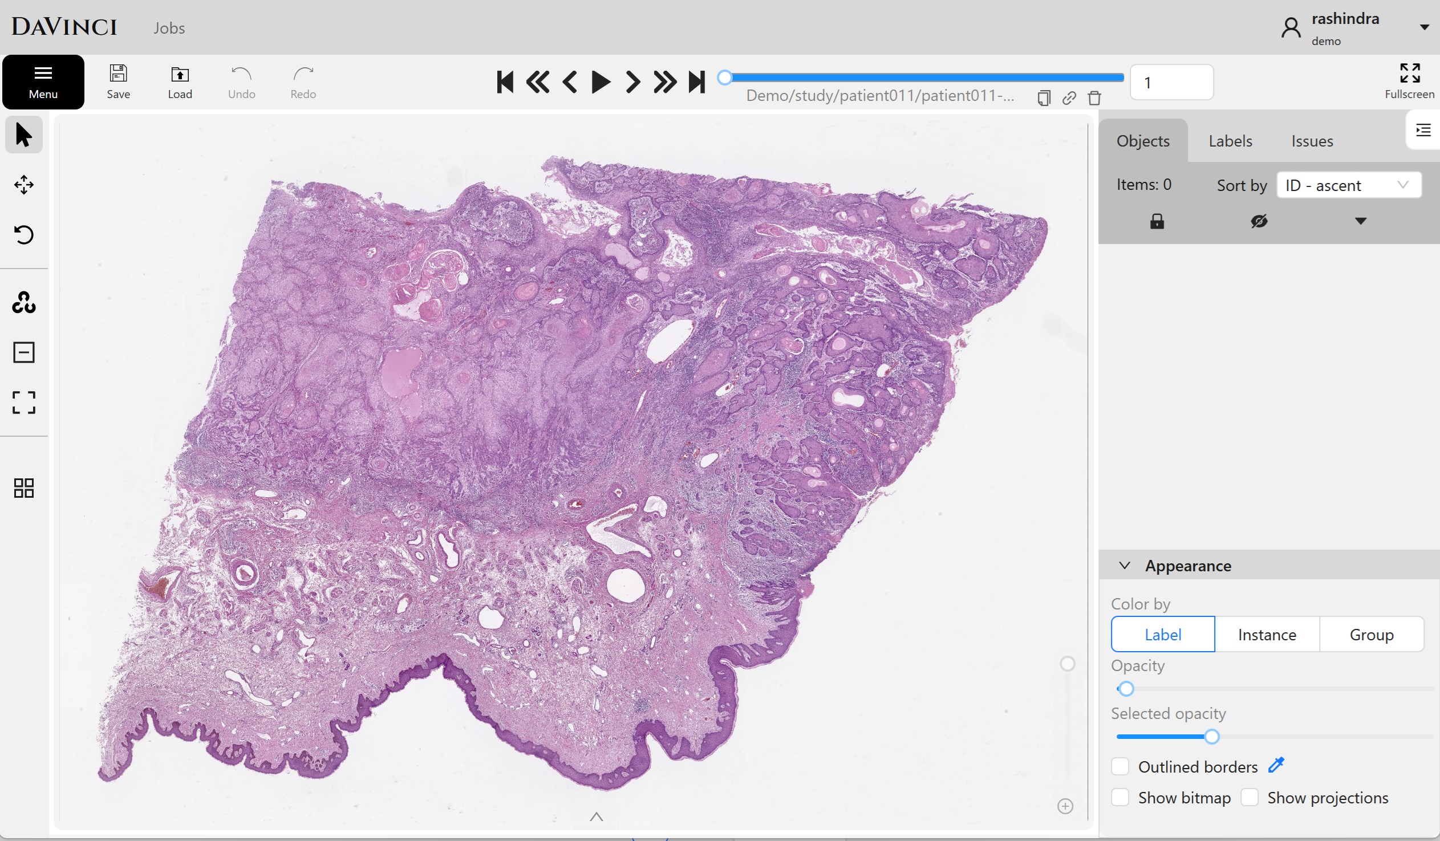This screenshot has width=1440, height=841.
Task: Click the frame number input field
Action: click(1171, 83)
